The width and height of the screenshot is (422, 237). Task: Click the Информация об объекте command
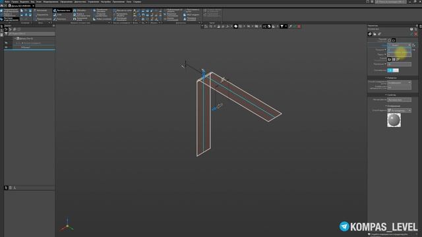173,11
